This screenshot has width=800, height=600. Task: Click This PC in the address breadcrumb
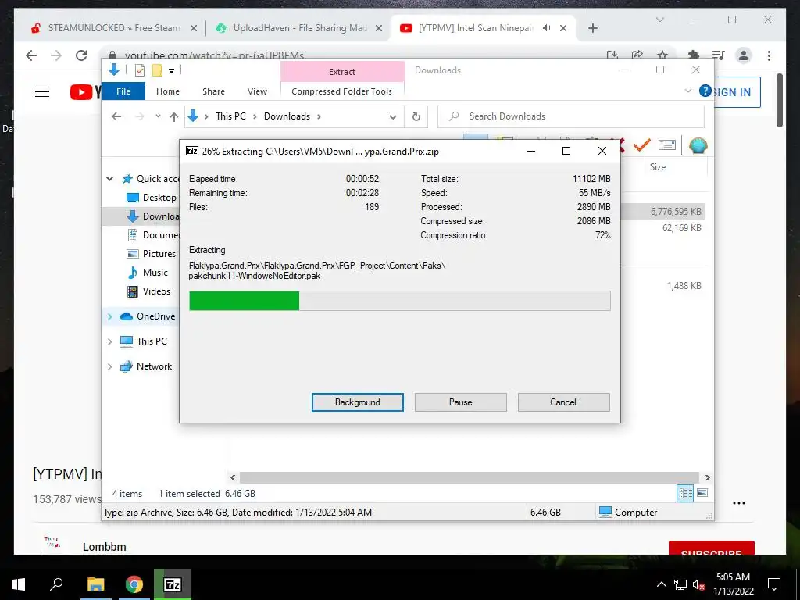tap(230, 116)
